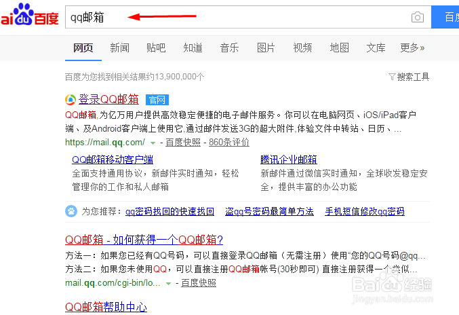The image size is (459, 315).
Task: Open 百度快照 for mail.qq.com/cgi-bin result
Action: coord(199,283)
